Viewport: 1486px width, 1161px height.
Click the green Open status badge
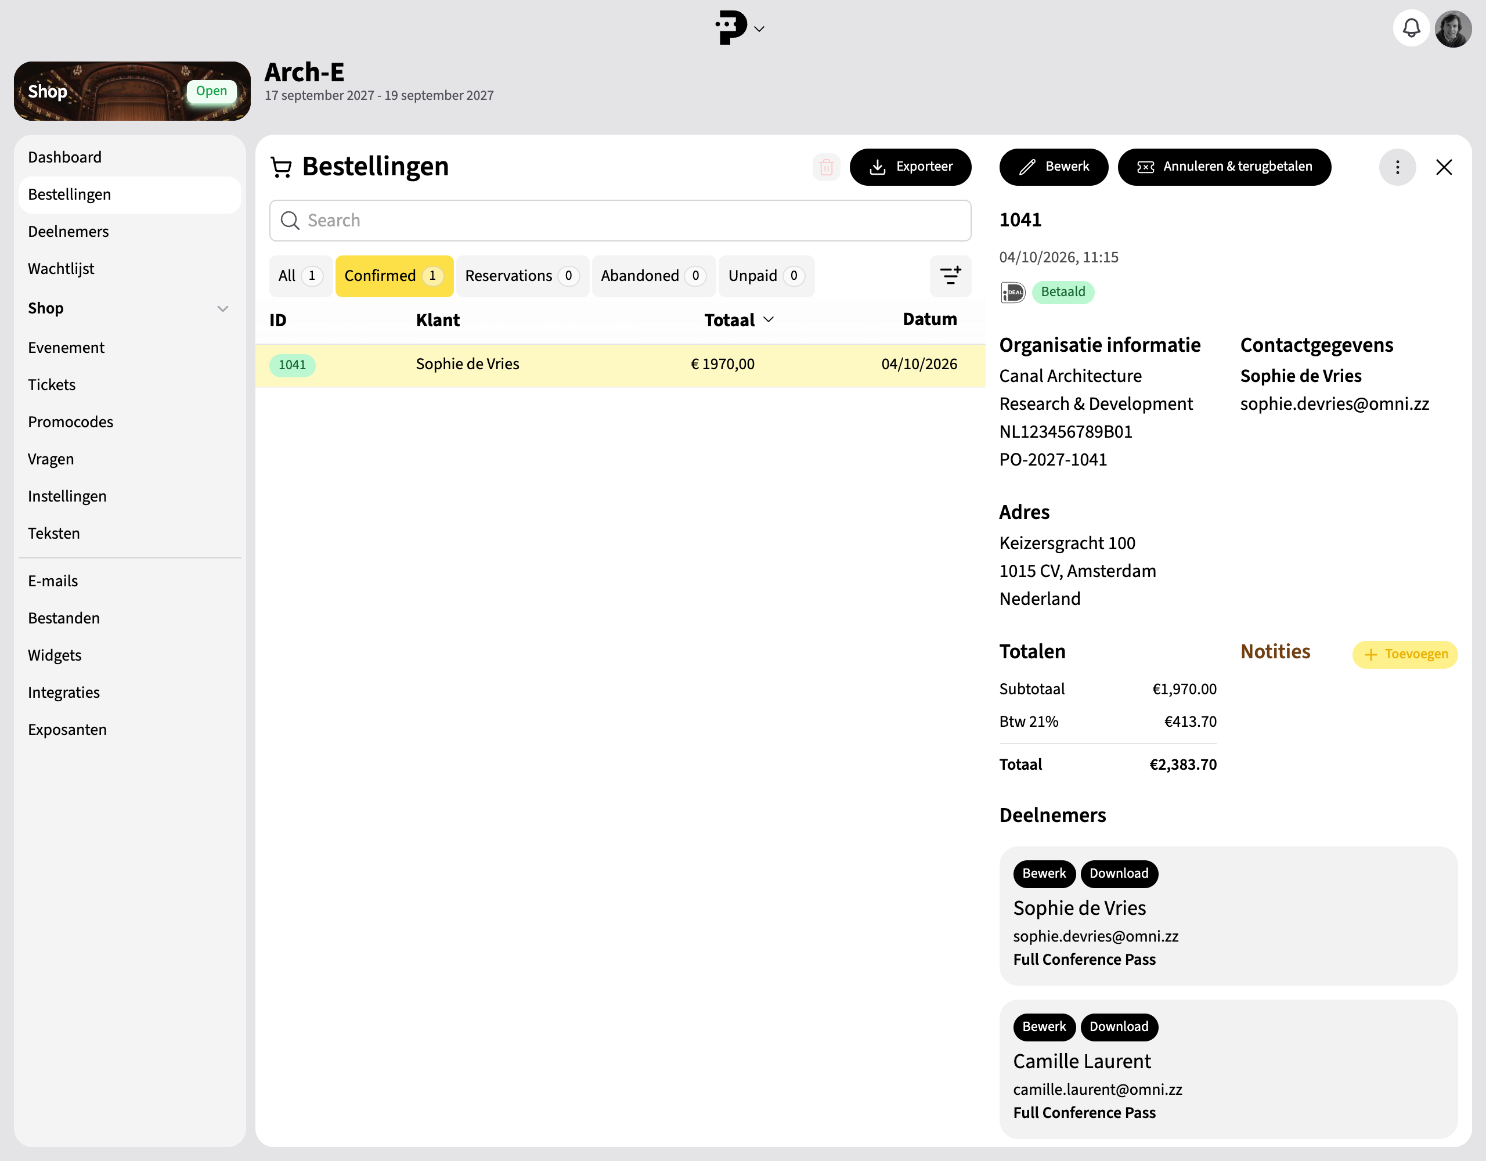coord(212,91)
